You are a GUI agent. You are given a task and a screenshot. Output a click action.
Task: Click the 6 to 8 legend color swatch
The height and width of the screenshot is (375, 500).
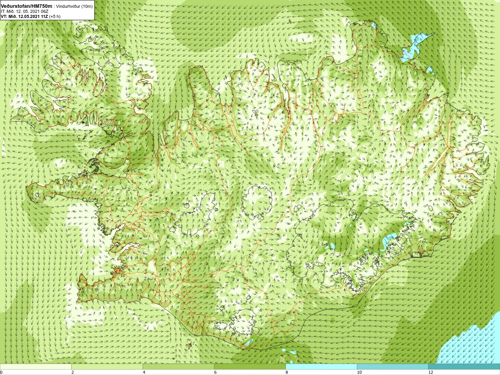[250, 367]
